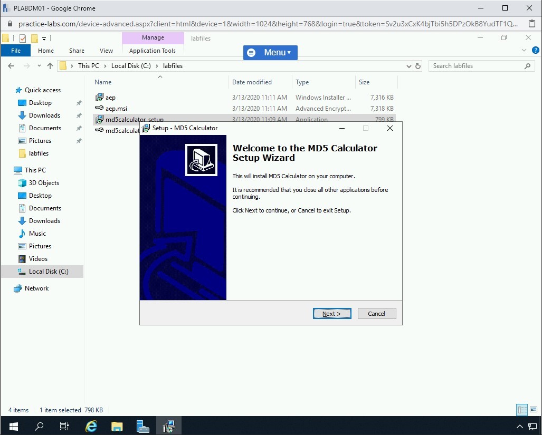Select the aep.msi file

point(116,109)
